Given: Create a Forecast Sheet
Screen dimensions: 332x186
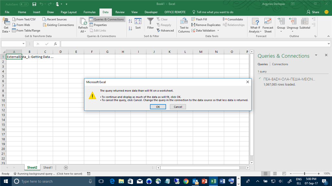Looking at the screenshot, I should [268, 25].
